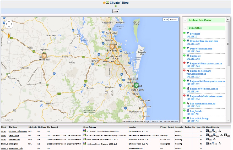Click the map pan direction control
The width and height of the screenshot is (233, 150).
(9, 24)
